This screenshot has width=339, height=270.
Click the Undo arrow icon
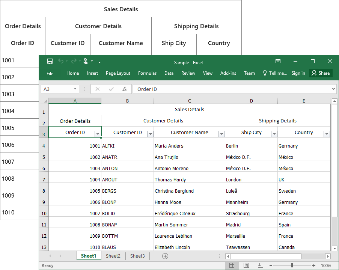tap(61, 61)
